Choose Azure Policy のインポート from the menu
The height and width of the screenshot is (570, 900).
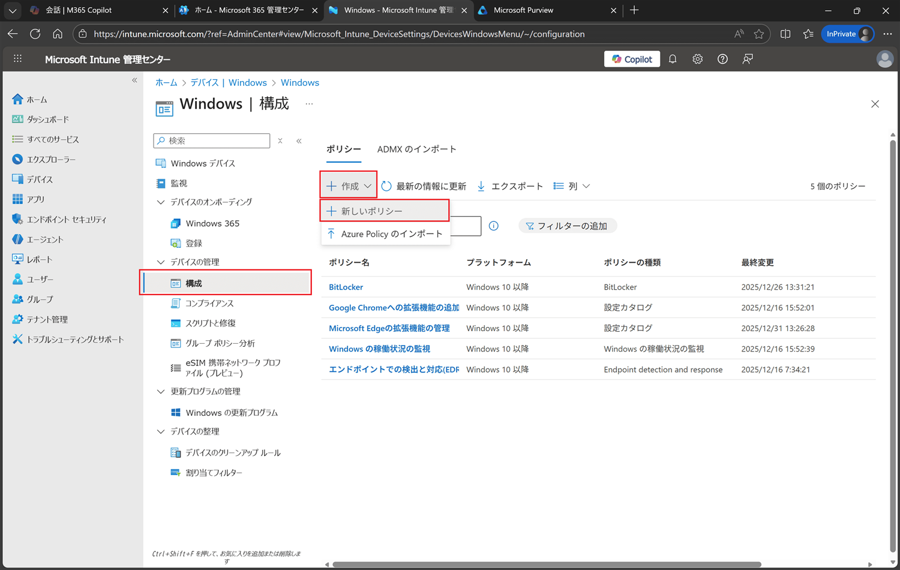385,234
